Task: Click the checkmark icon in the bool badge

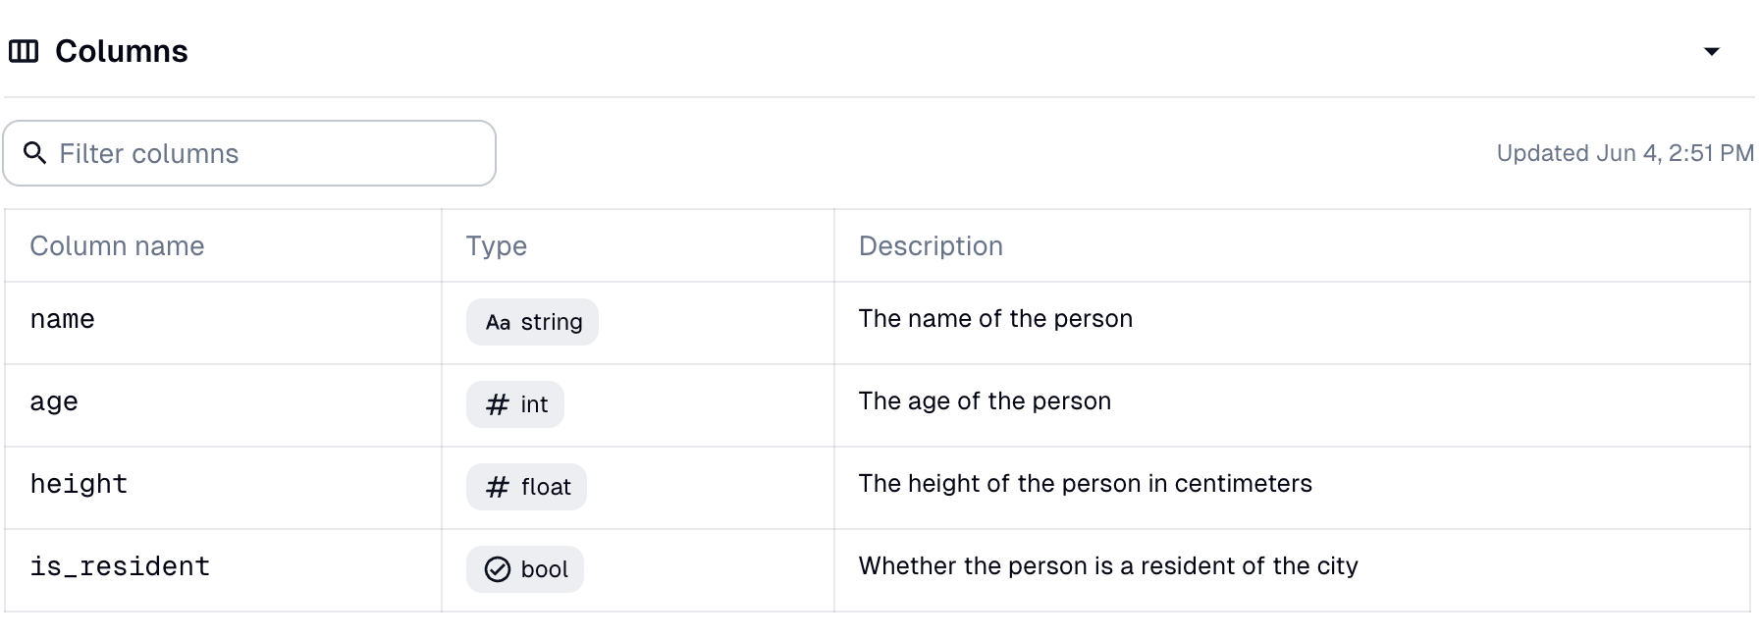Action: click(498, 568)
